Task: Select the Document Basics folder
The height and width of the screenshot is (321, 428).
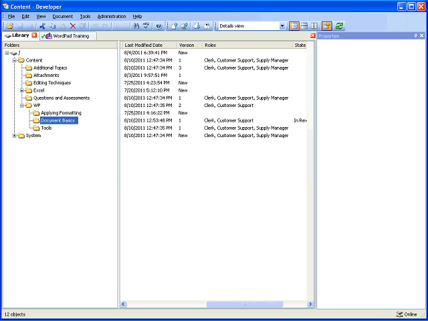Action: (60, 120)
